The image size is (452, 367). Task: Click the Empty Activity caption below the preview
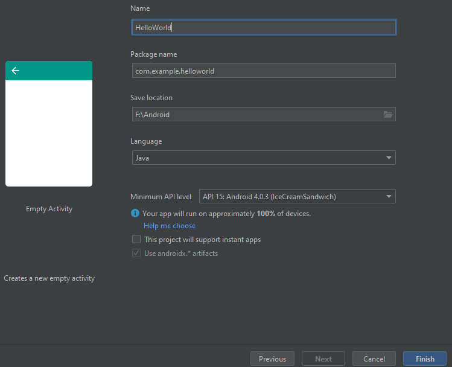[49, 209]
